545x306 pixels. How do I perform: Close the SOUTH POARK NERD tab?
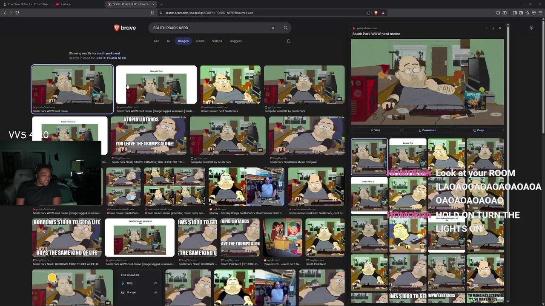[x=154, y=4]
